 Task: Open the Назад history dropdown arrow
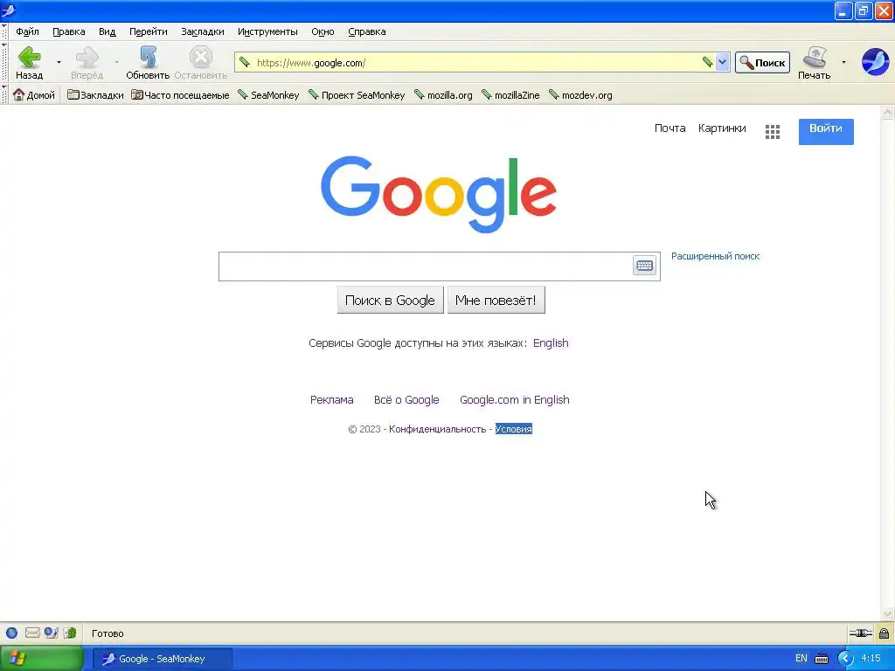point(59,62)
